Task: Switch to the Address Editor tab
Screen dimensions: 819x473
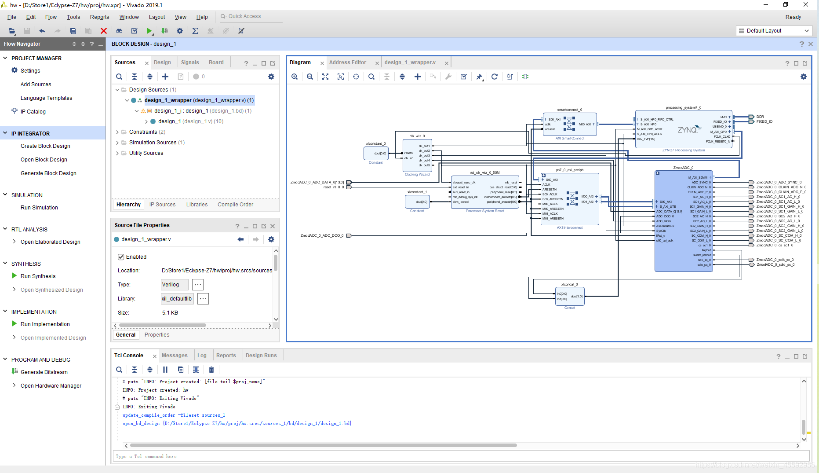Action: pos(348,62)
